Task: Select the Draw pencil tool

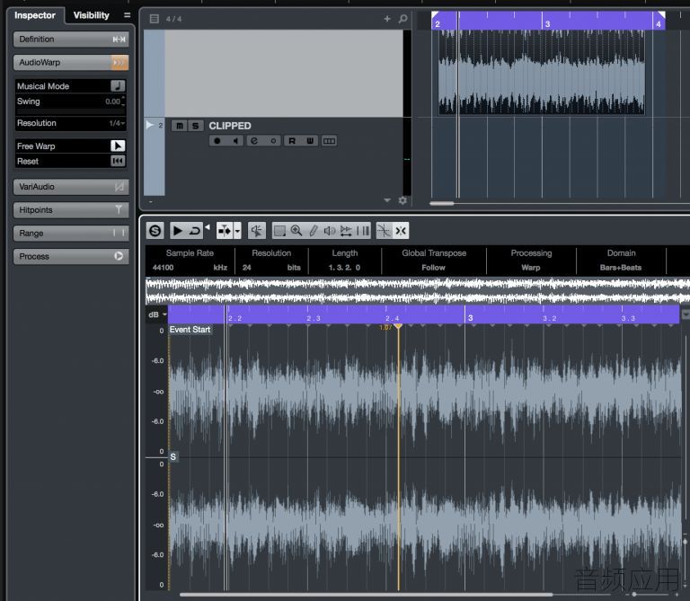Action: [313, 231]
